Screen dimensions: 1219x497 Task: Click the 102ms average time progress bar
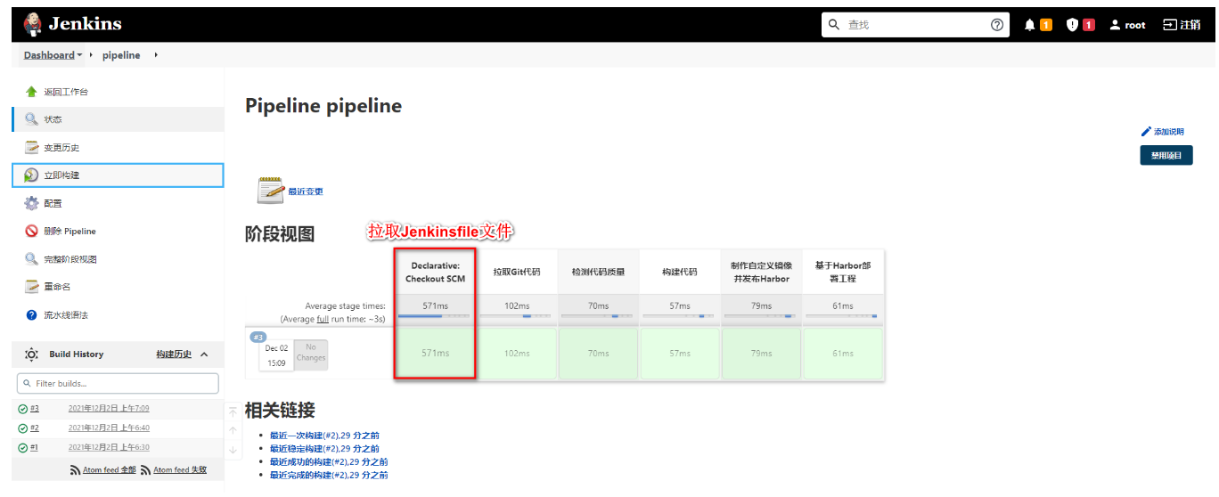(517, 316)
